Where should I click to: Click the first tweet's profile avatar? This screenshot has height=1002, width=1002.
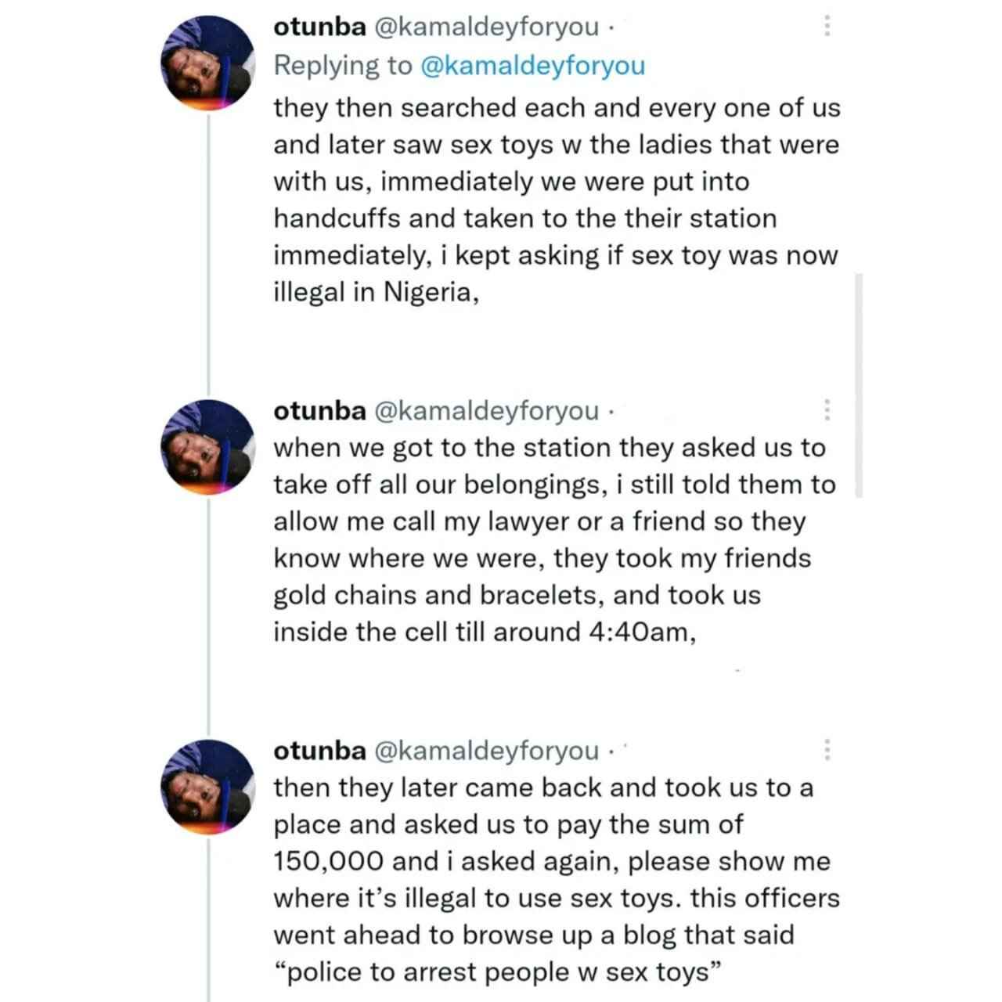click(x=208, y=64)
